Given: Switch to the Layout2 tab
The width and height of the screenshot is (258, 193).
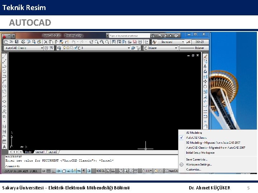Looking at the screenshot, I should tap(53, 152).
